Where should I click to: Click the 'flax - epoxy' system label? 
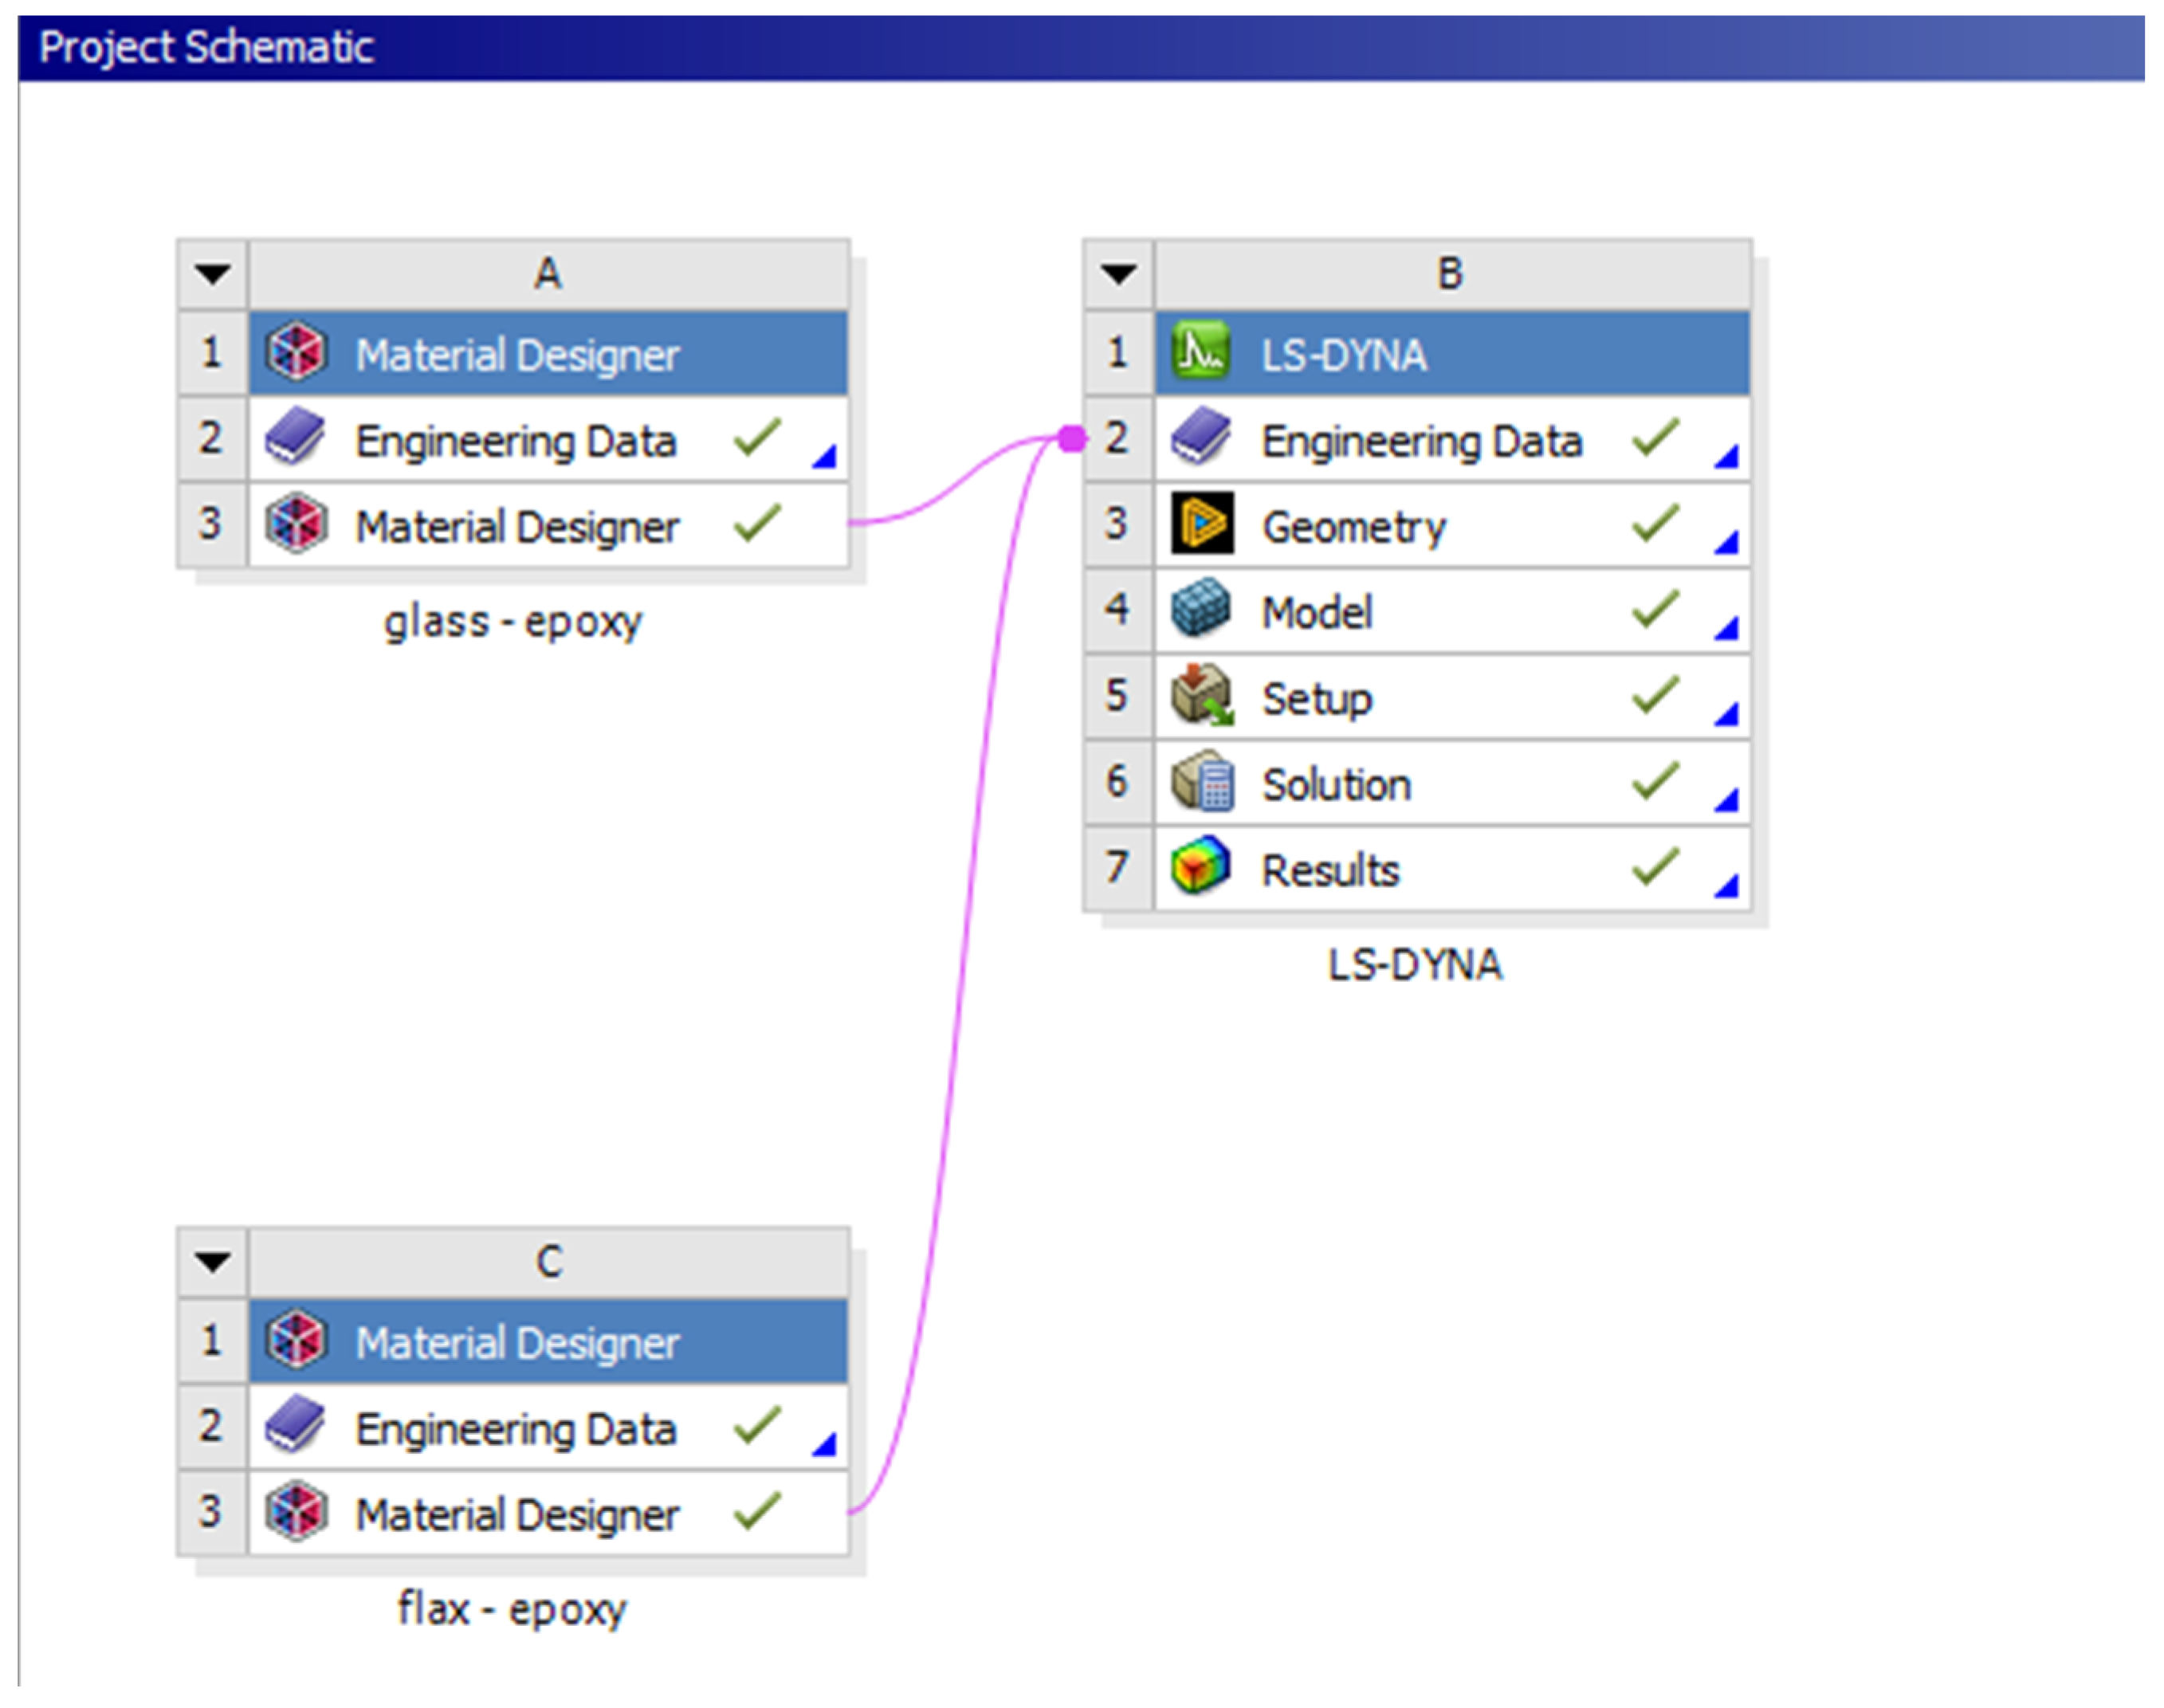tap(512, 1609)
